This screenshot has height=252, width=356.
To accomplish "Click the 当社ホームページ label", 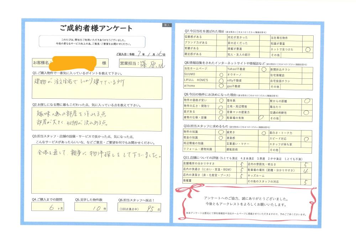I will [x=195, y=68].
